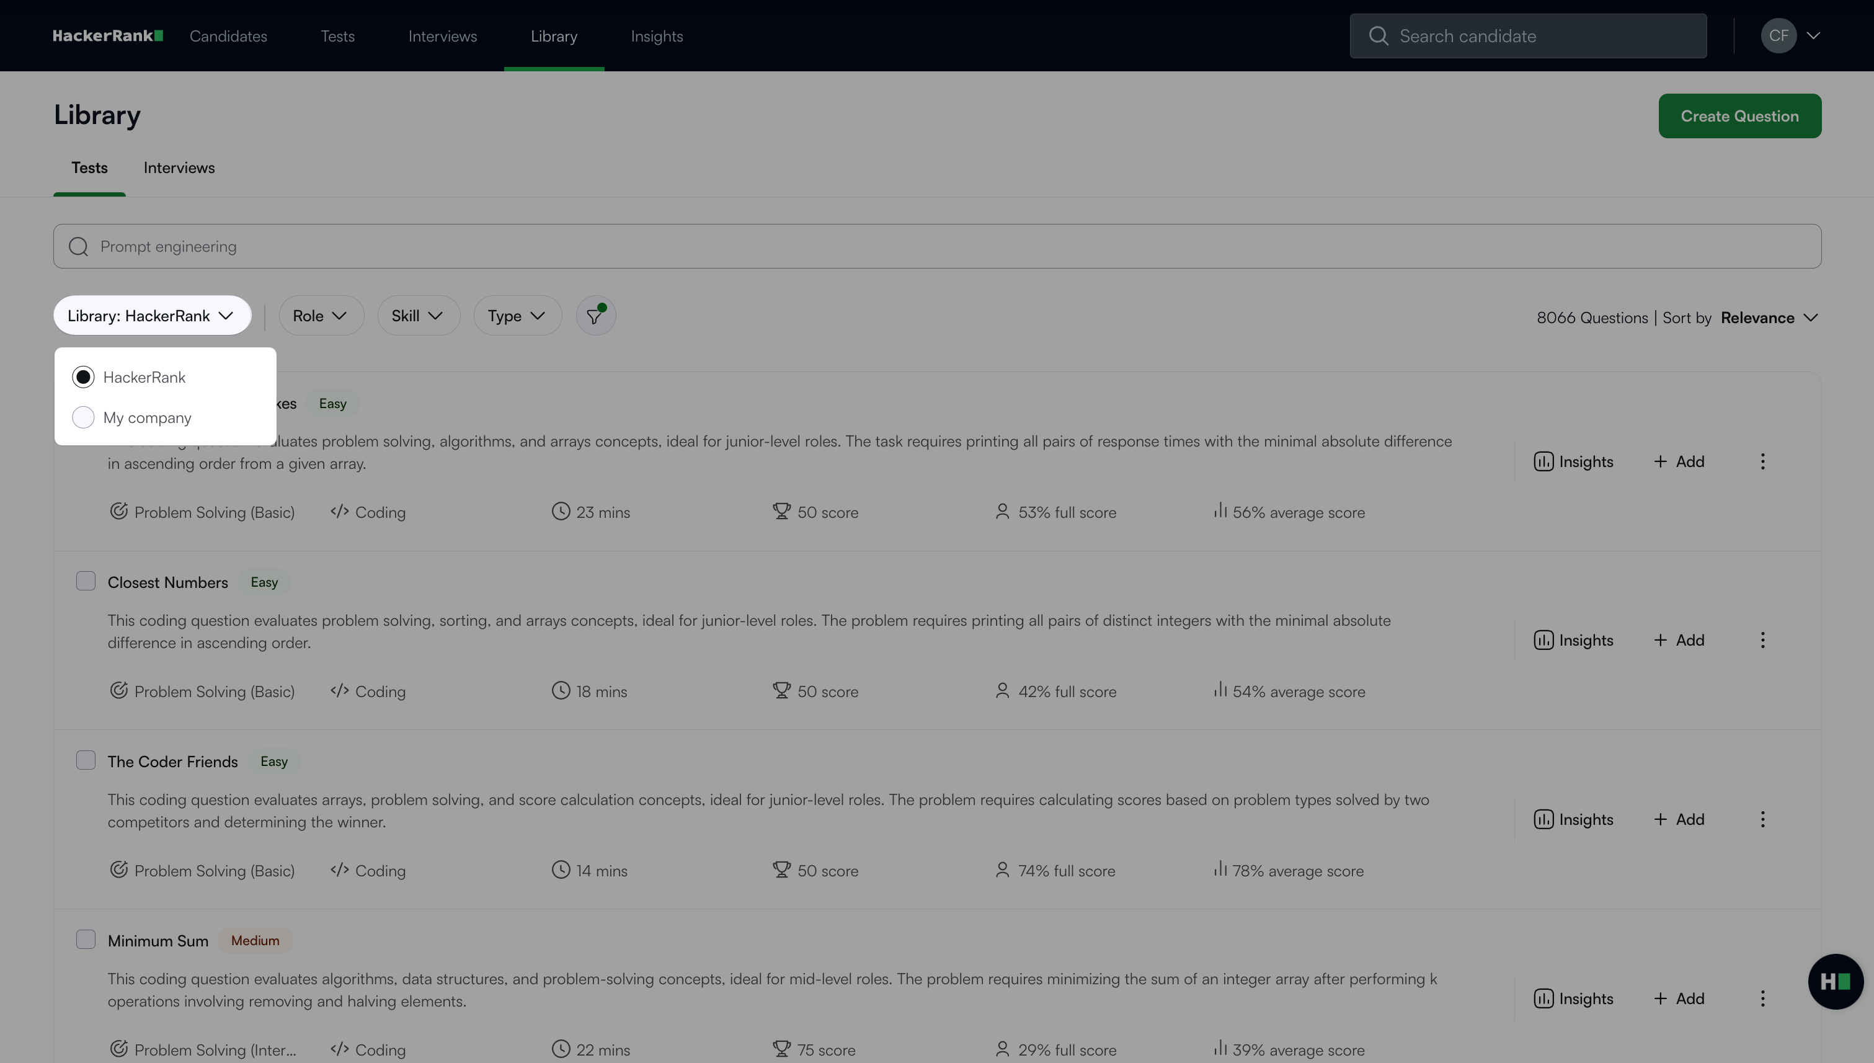
Task: Check the Closest Numbers checkbox
Action: click(x=86, y=581)
